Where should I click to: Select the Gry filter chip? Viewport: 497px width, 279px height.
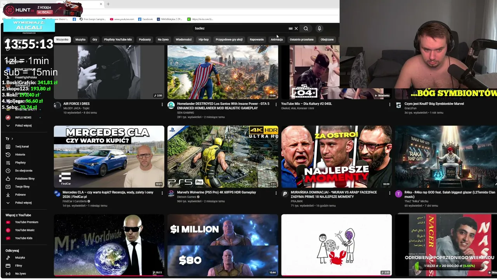tap(95, 40)
